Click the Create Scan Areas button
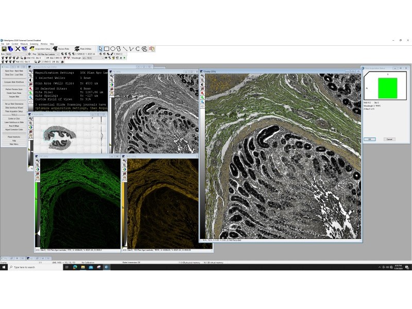This screenshot has height=309, width=412. coord(14,93)
